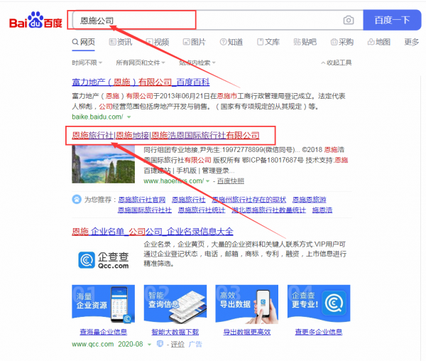Expand 所有网页和文件 file type filter
The width and height of the screenshot is (426, 361).
point(141,63)
